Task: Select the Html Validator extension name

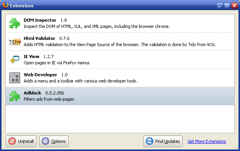Action: (x=39, y=38)
